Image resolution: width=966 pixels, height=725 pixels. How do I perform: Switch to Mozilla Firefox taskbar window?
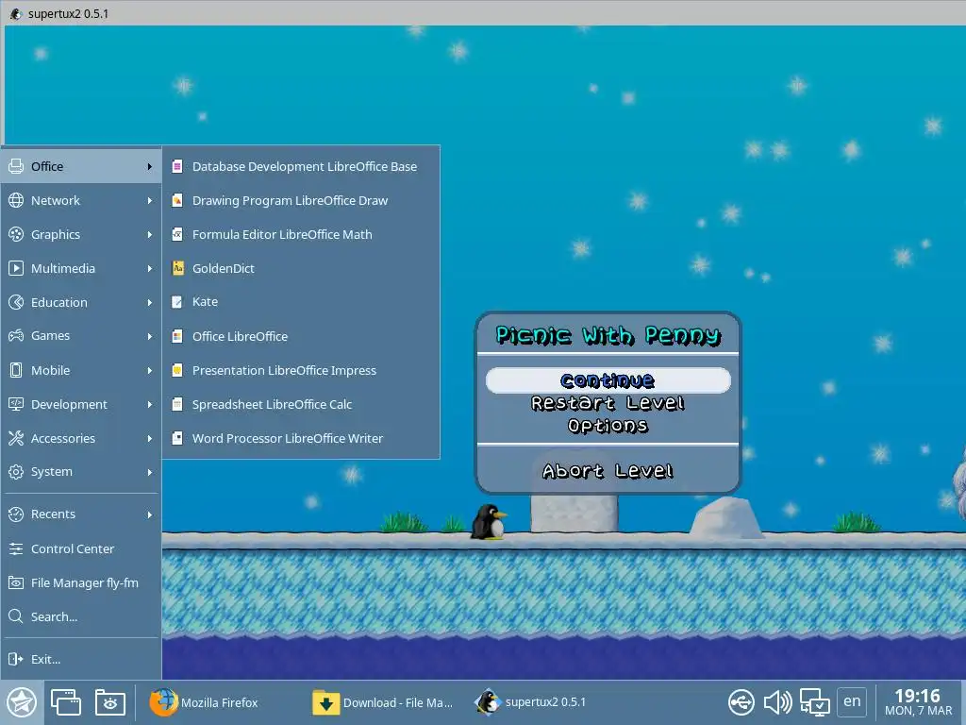click(x=205, y=702)
